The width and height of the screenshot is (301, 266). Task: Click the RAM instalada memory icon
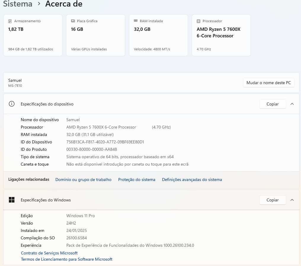[x=136, y=21]
